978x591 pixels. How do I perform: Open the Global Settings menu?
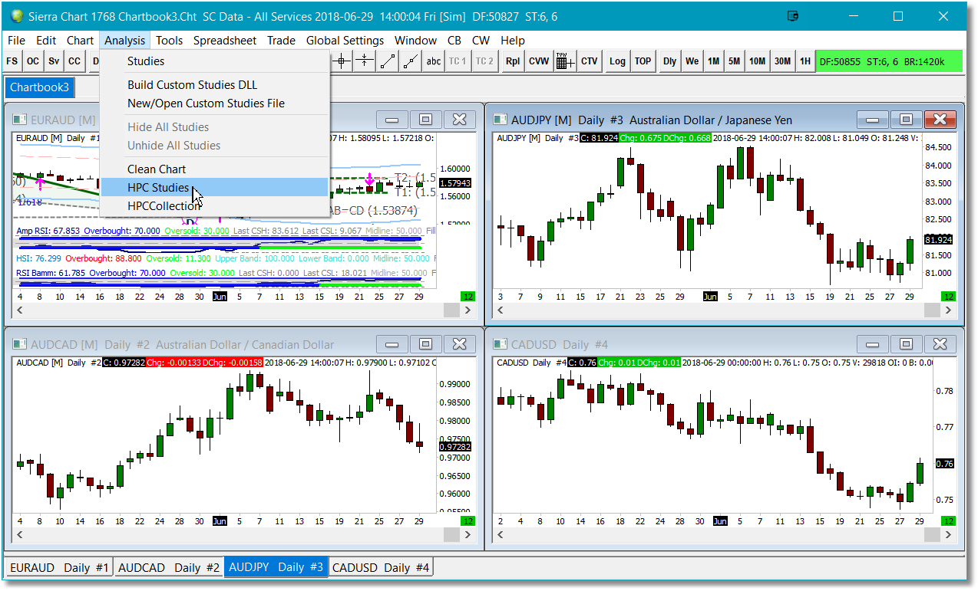[345, 41]
